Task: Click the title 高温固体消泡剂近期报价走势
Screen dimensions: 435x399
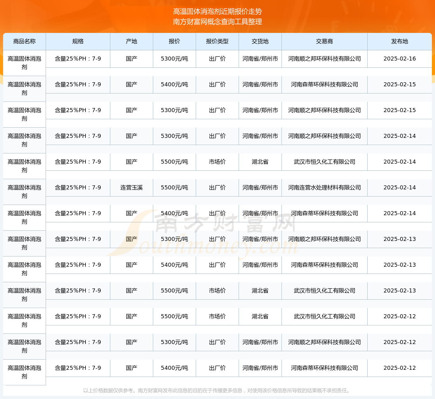Action: tap(217, 11)
